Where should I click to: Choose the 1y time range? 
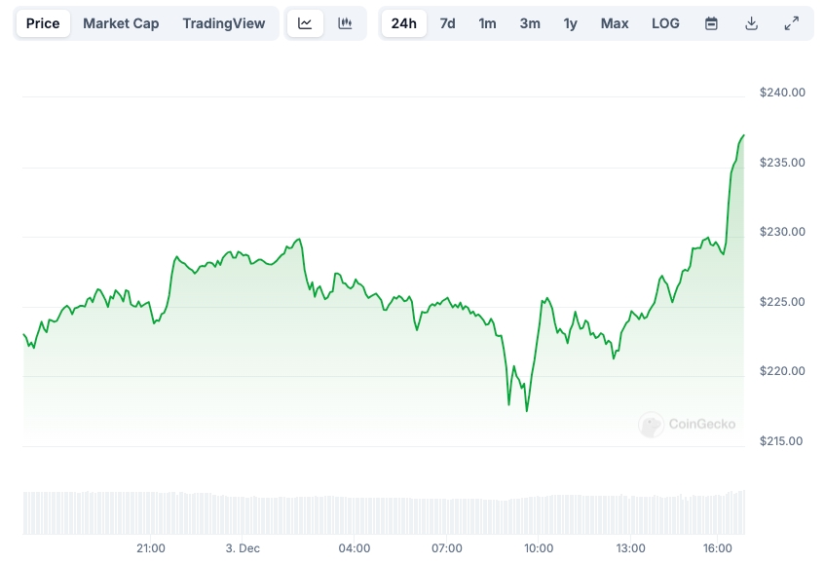click(x=571, y=23)
